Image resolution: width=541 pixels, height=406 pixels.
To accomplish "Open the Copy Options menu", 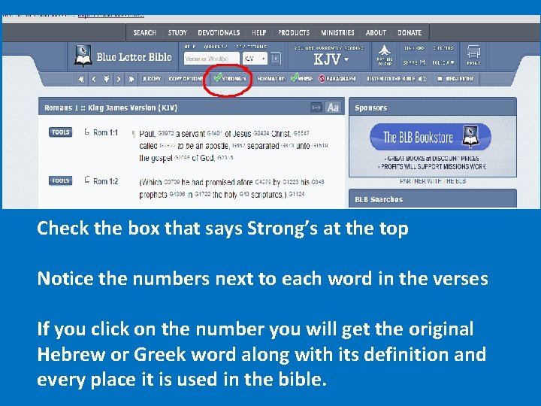I will [186, 79].
